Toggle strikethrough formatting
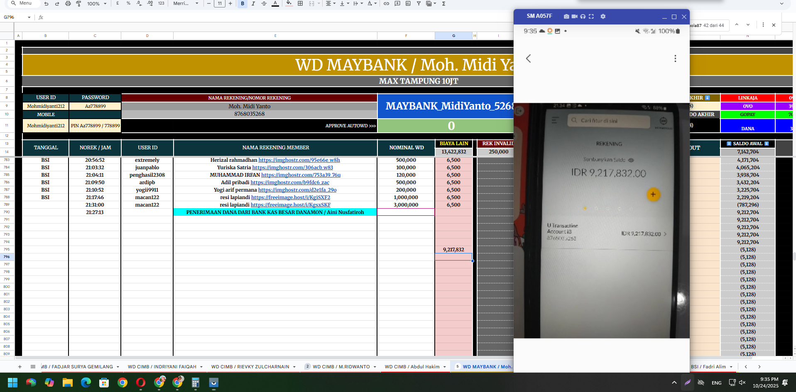 pyautogui.click(x=264, y=3)
